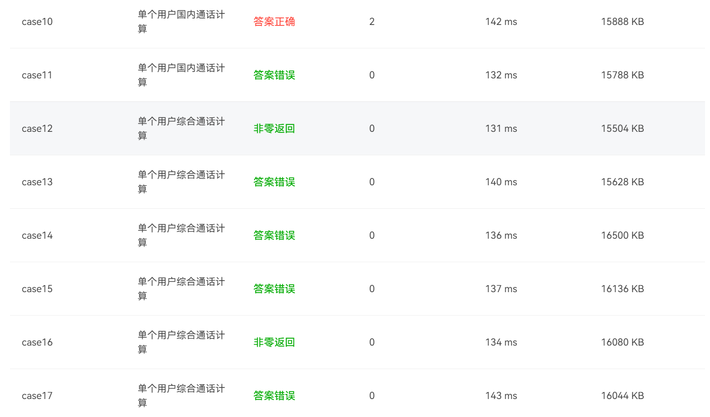Click the 16500 KB memory value
Image resolution: width=710 pixels, height=417 pixels.
[x=622, y=236]
